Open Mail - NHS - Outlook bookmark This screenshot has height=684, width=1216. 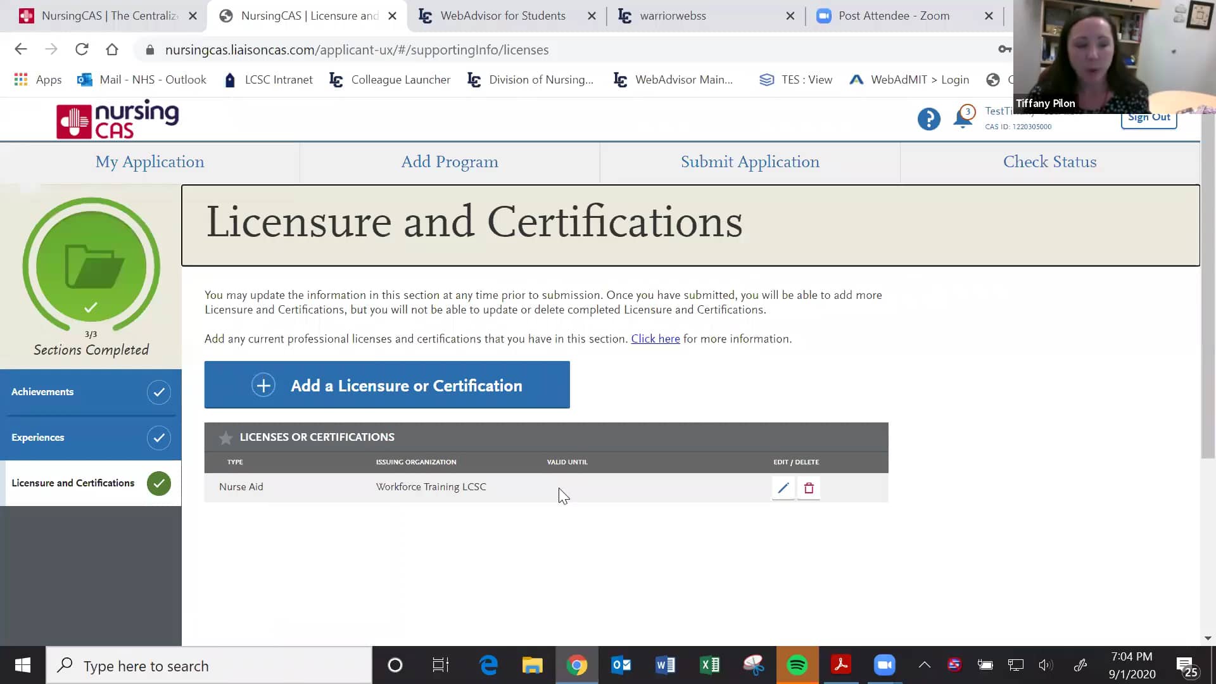(x=142, y=80)
